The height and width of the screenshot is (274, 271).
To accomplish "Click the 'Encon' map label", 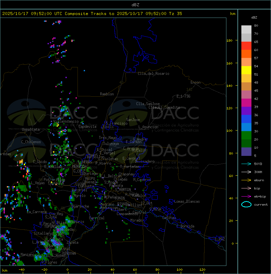I will click(195, 82).
